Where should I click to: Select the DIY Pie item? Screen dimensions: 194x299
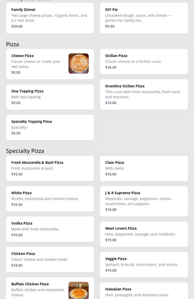click(144, 18)
